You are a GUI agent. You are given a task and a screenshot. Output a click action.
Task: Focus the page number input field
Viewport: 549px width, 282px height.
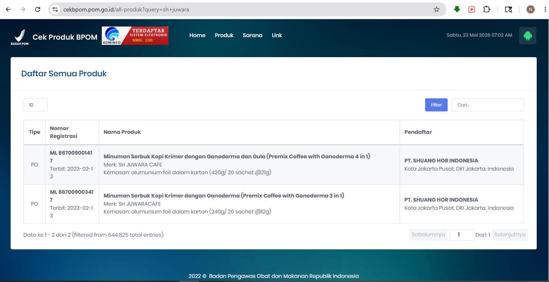pyautogui.click(x=462, y=235)
